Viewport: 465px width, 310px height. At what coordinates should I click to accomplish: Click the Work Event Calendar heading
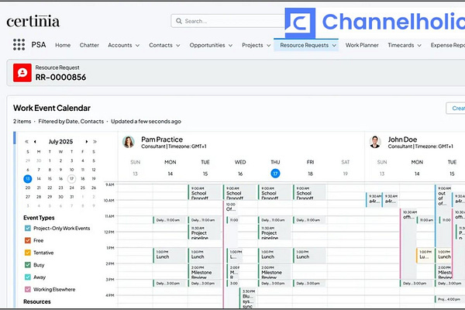coord(52,108)
